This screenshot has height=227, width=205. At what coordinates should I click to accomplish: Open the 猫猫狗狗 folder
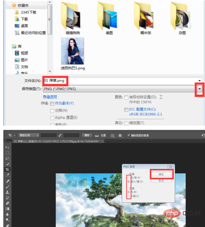73,18
